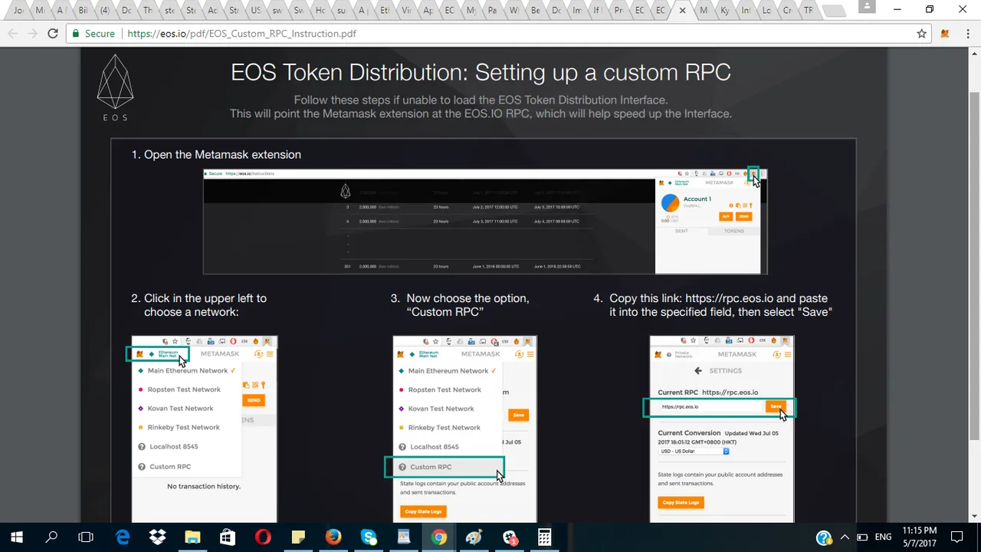Open Sticky Notes from the taskbar

[298, 537]
